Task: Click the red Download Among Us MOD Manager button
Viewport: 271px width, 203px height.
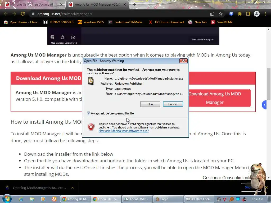Action: 219,98
